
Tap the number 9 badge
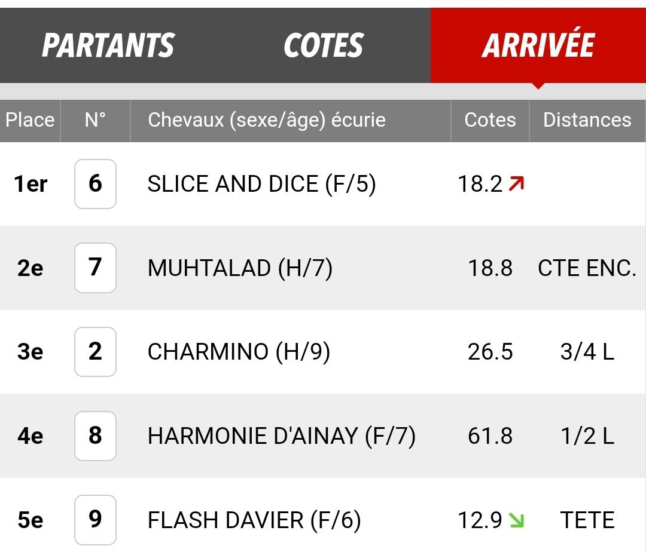click(95, 520)
